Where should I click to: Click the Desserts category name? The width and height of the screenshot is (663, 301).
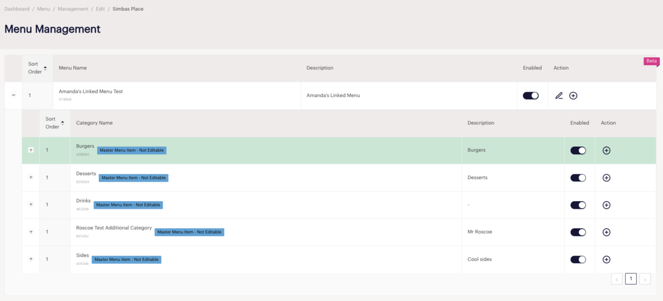(86, 173)
